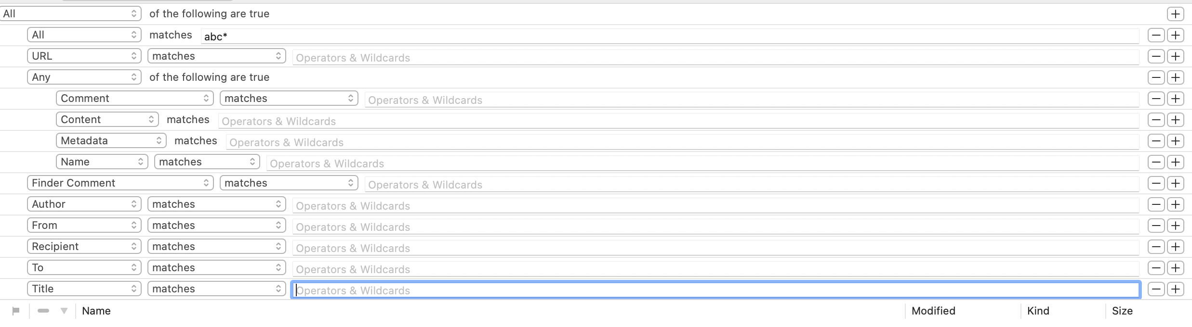Click the flag column header icon
Image resolution: width=1192 pixels, height=327 pixels.
coord(16,311)
